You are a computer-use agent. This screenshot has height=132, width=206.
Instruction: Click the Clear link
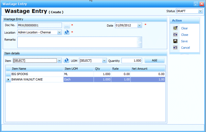(x=184, y=28)
